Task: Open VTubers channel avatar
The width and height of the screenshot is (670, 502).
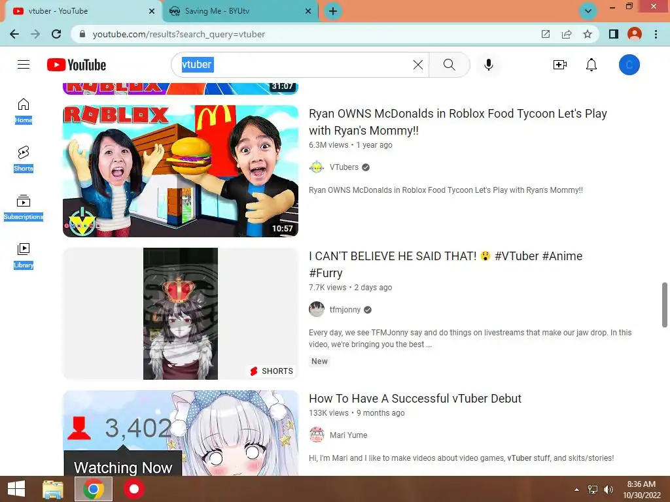Action: 317,167
